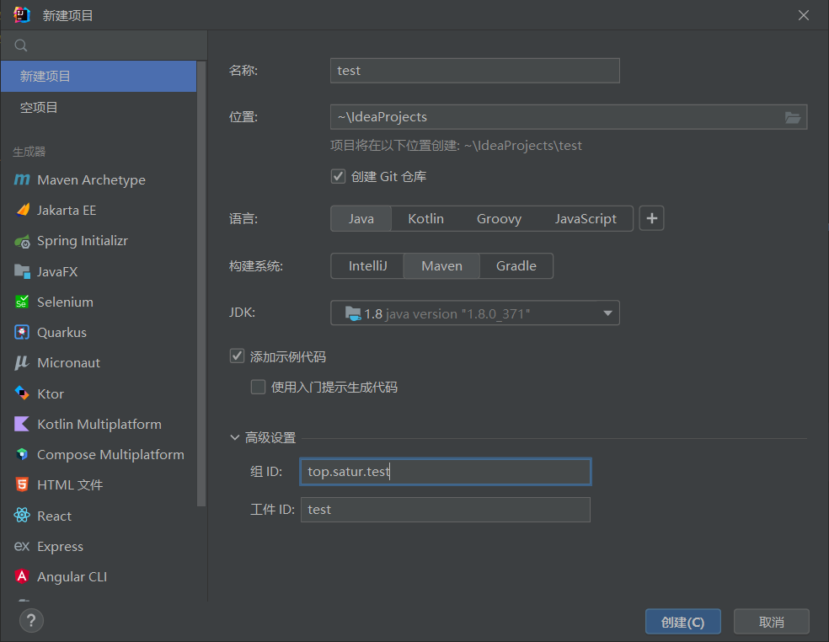Click the 取消 button
Viewport: 829px width, 642px height.
click(x=772, y=622)
